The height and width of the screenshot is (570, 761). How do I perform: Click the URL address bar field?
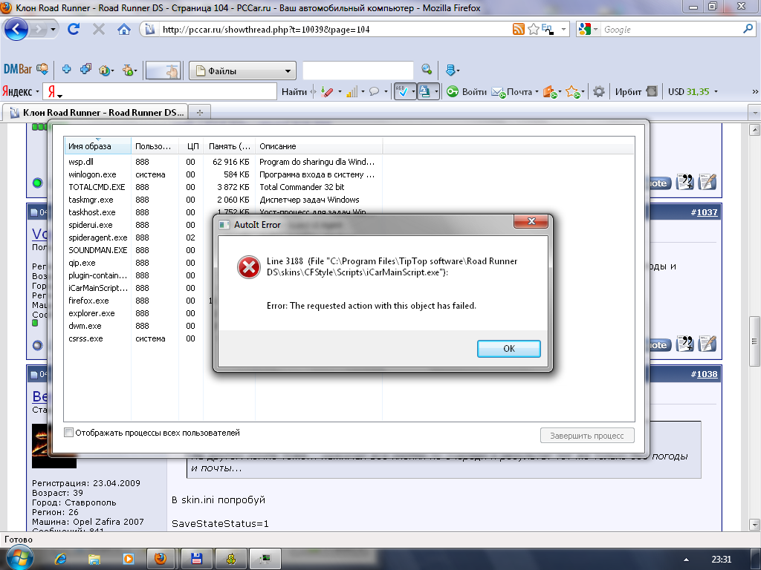(x=327, y=30)
